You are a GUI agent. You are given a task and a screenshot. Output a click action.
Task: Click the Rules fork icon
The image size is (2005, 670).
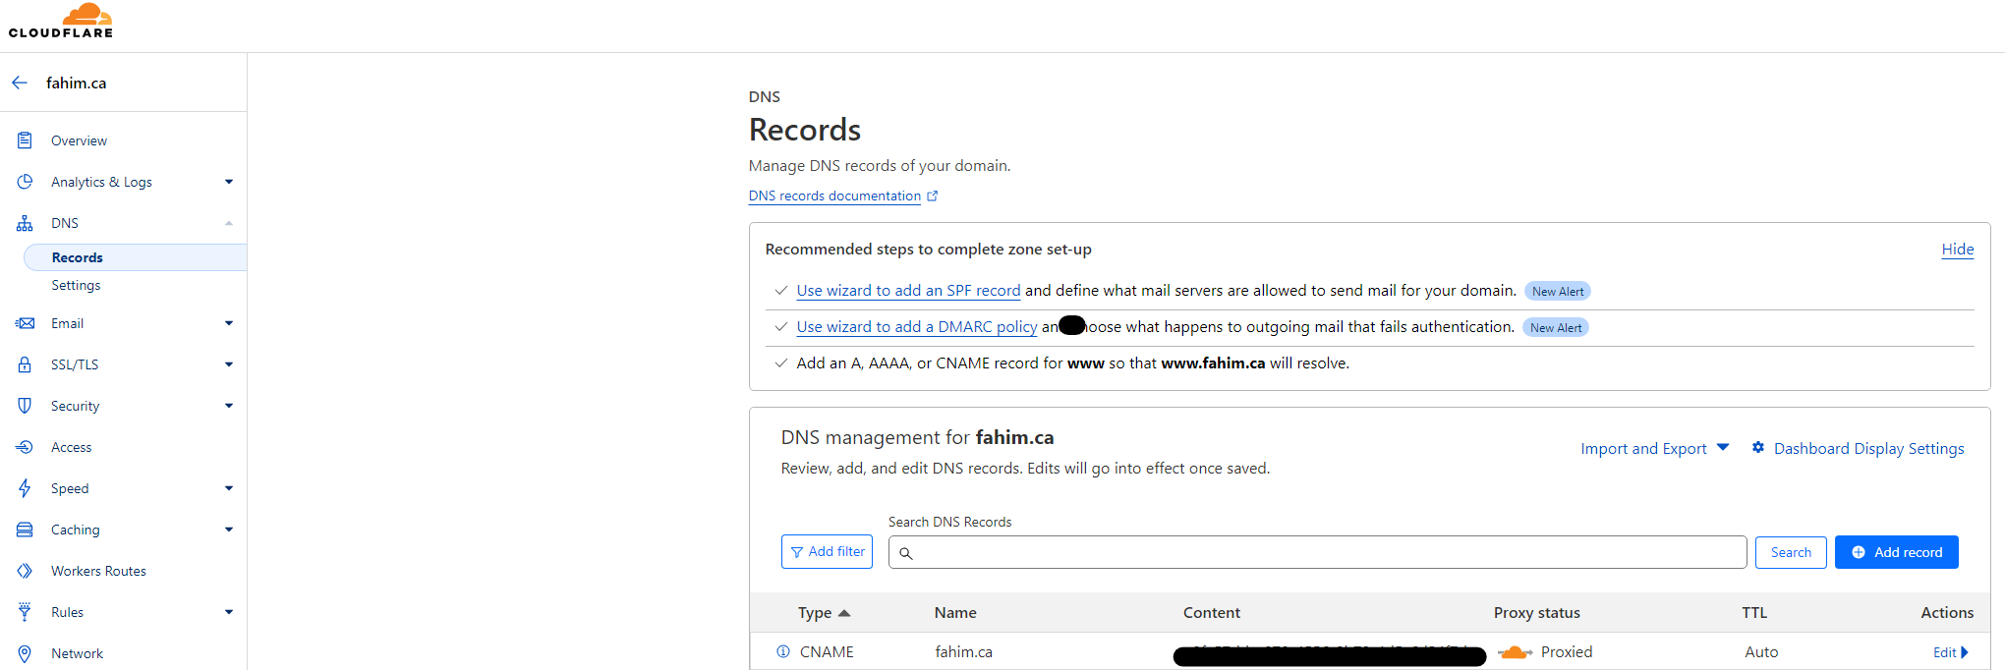25,612
